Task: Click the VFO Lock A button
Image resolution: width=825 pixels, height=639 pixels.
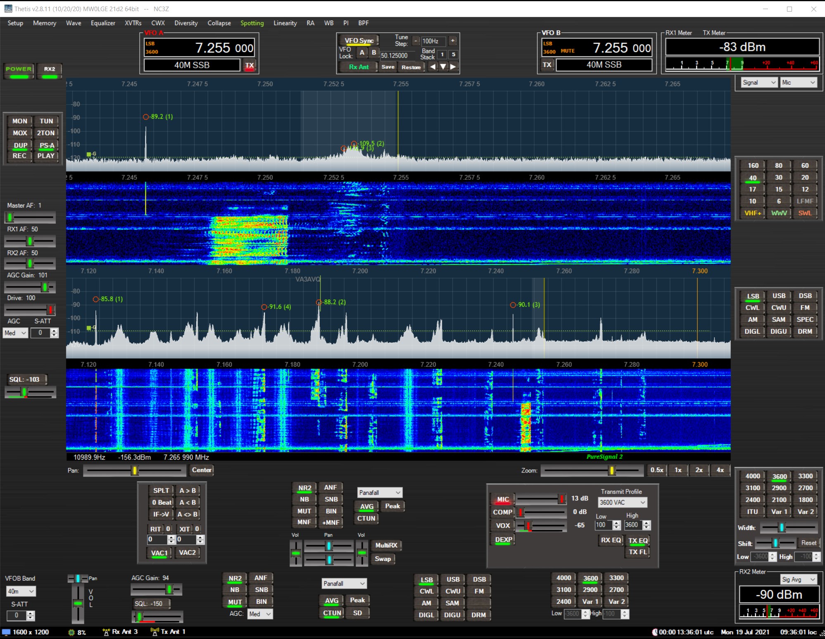Action: [362, 52]
